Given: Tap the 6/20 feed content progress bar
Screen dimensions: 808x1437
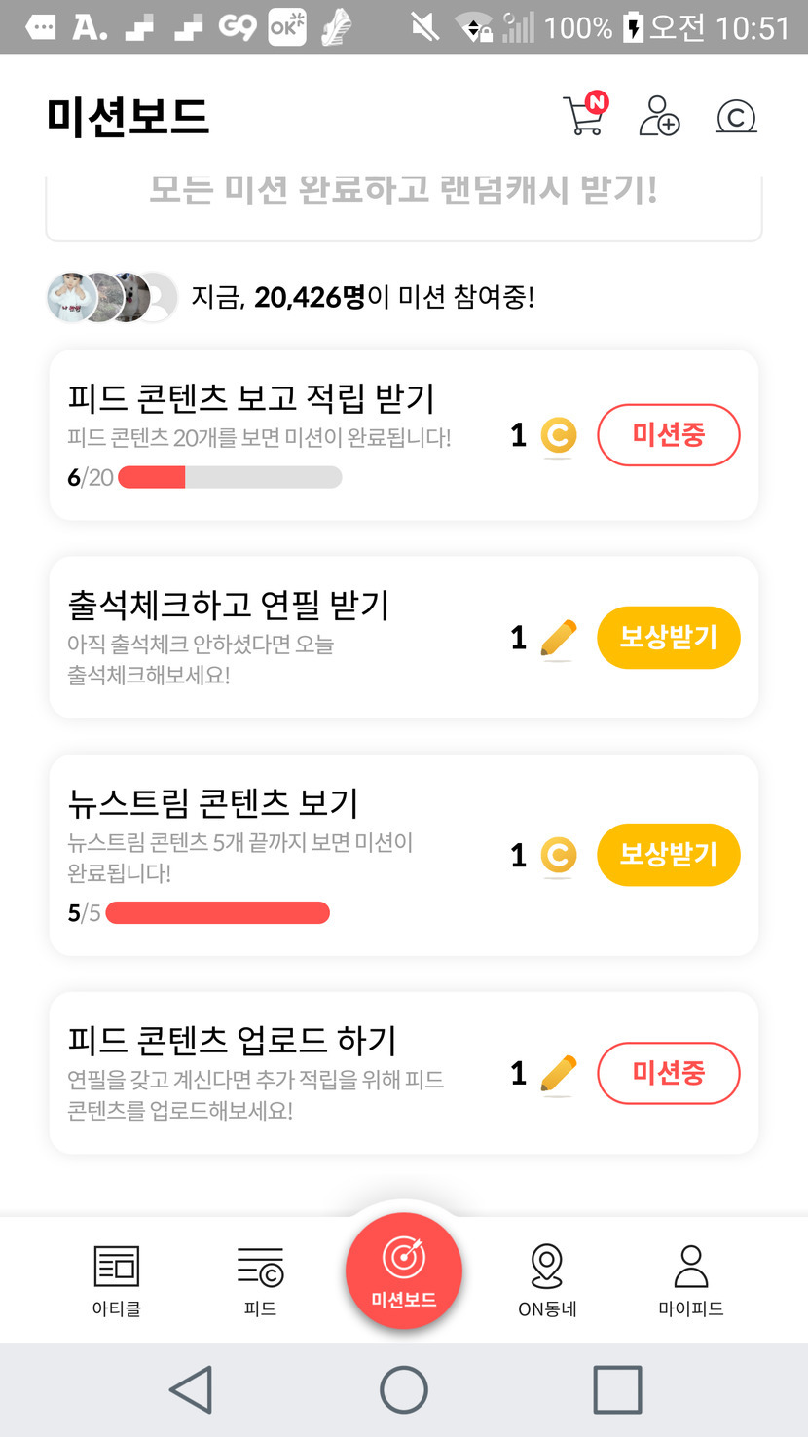Looking at the screenshot, I should point(230,477).
